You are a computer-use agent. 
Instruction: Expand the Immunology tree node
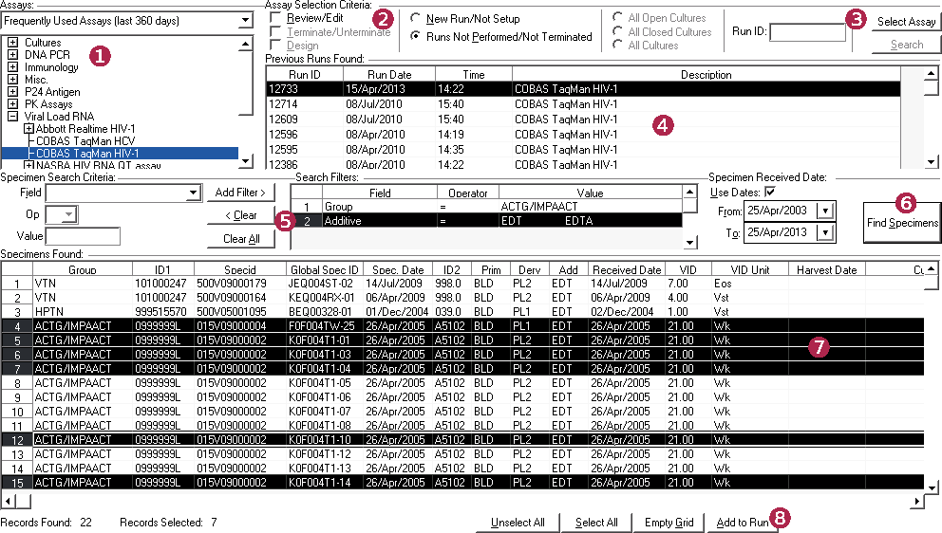pyautogui.click(x=12, y=67)
